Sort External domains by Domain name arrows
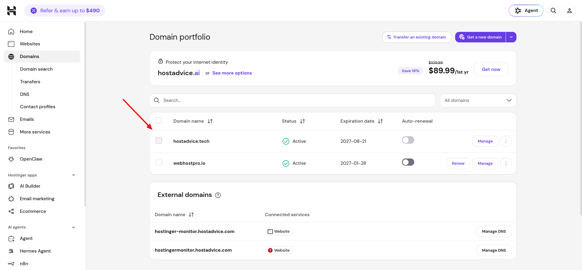The height and width of the screenshot is (270, 582). tap(191, 215)
